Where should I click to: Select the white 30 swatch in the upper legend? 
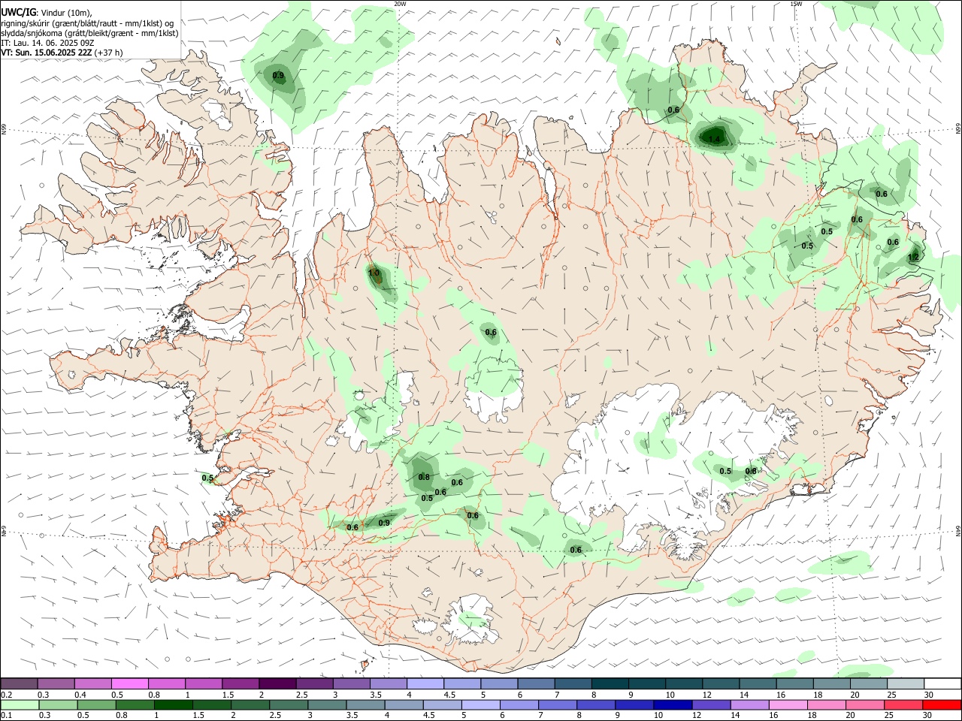(942, 683)
